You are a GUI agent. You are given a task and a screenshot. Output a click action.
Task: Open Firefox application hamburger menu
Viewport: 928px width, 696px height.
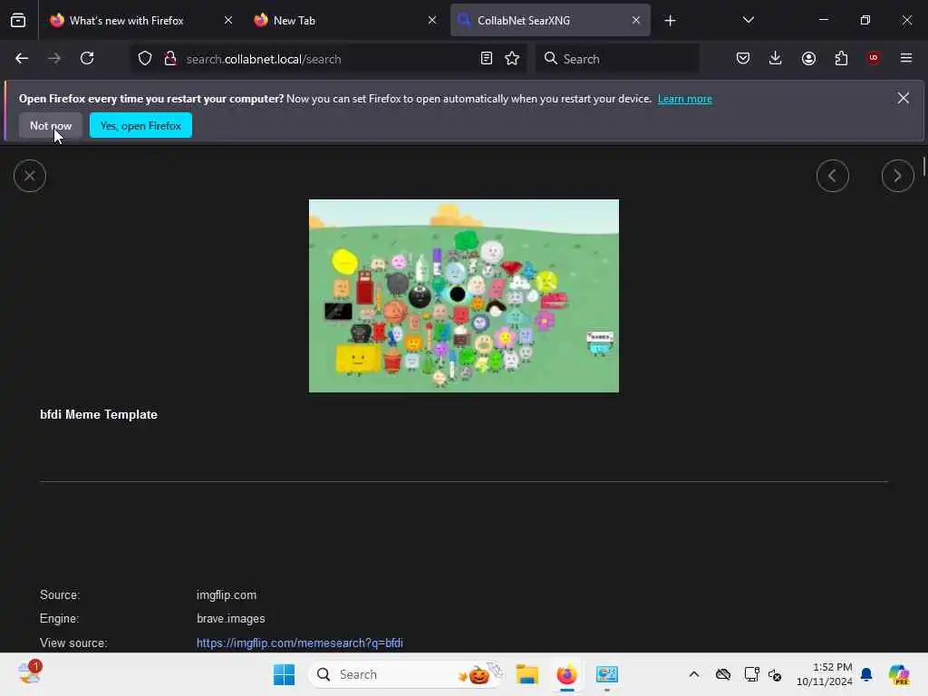[x=906, y=59]
